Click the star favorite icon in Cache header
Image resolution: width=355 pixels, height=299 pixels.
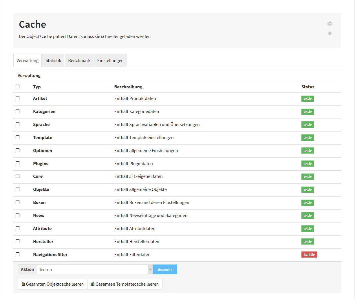click(x=330, y=33)
